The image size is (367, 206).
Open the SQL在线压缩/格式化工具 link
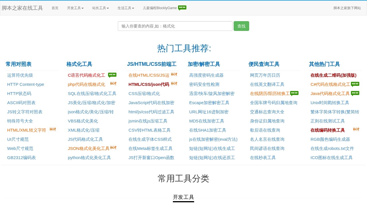coord(92,94)
